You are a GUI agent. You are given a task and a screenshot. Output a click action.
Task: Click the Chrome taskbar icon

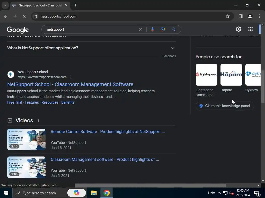coord(107,193)
